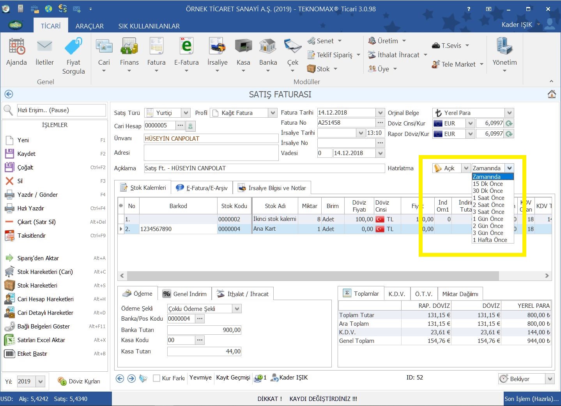This screenshot has height=406, width=561.
Task: Click the Kayıt Geçmişi button
Action: pos(233,378)
